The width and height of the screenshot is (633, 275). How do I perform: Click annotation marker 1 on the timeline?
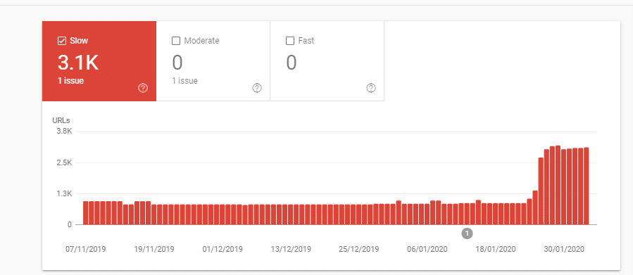coord(467,233)
